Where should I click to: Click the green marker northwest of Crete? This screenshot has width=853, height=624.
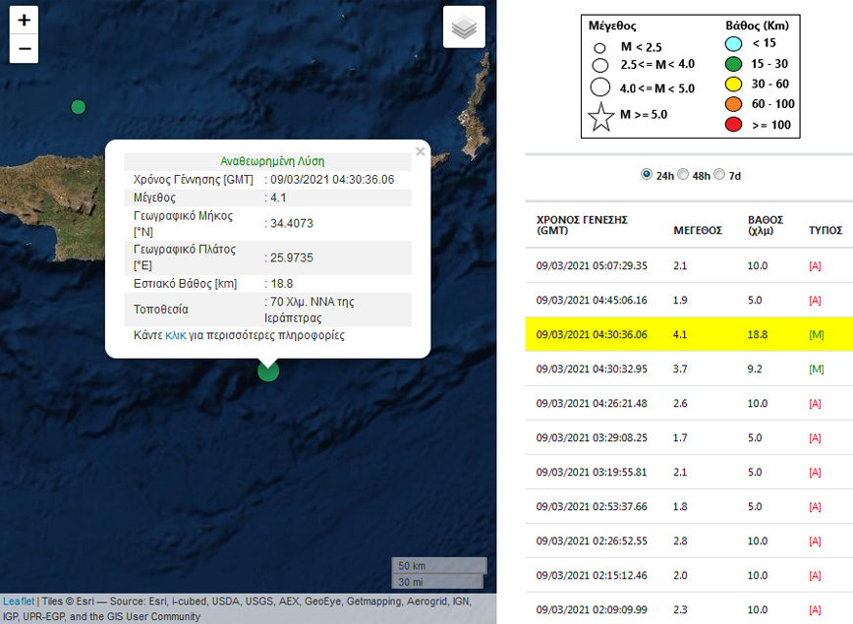tap(79, 106)
